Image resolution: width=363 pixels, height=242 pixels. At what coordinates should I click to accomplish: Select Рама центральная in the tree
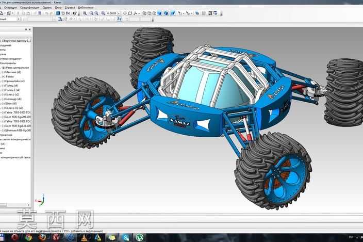tap(15, 68)
